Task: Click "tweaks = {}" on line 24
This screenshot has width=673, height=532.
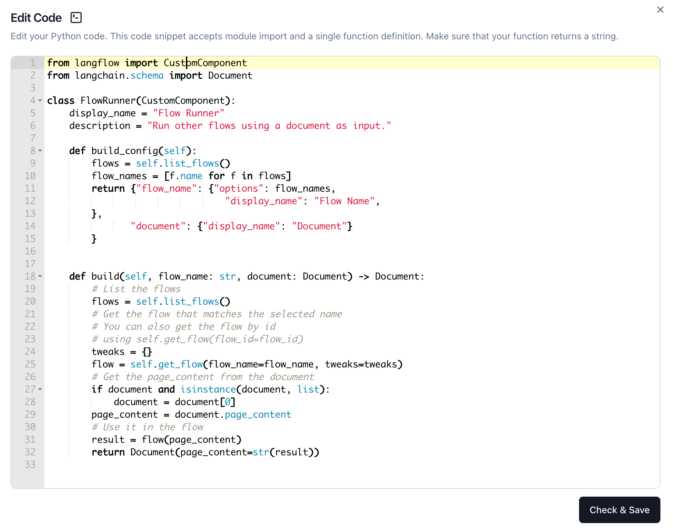Action: 122,352
